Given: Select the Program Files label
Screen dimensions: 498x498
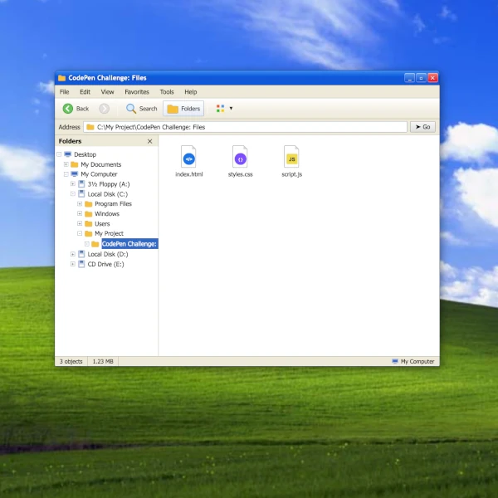Looking at the screenshot, I should coord(113,204).
